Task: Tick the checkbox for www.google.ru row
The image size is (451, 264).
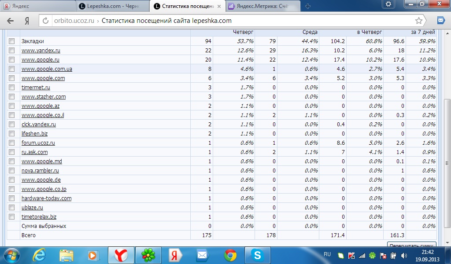Action: pyautogui.click(x=11, y=59)
